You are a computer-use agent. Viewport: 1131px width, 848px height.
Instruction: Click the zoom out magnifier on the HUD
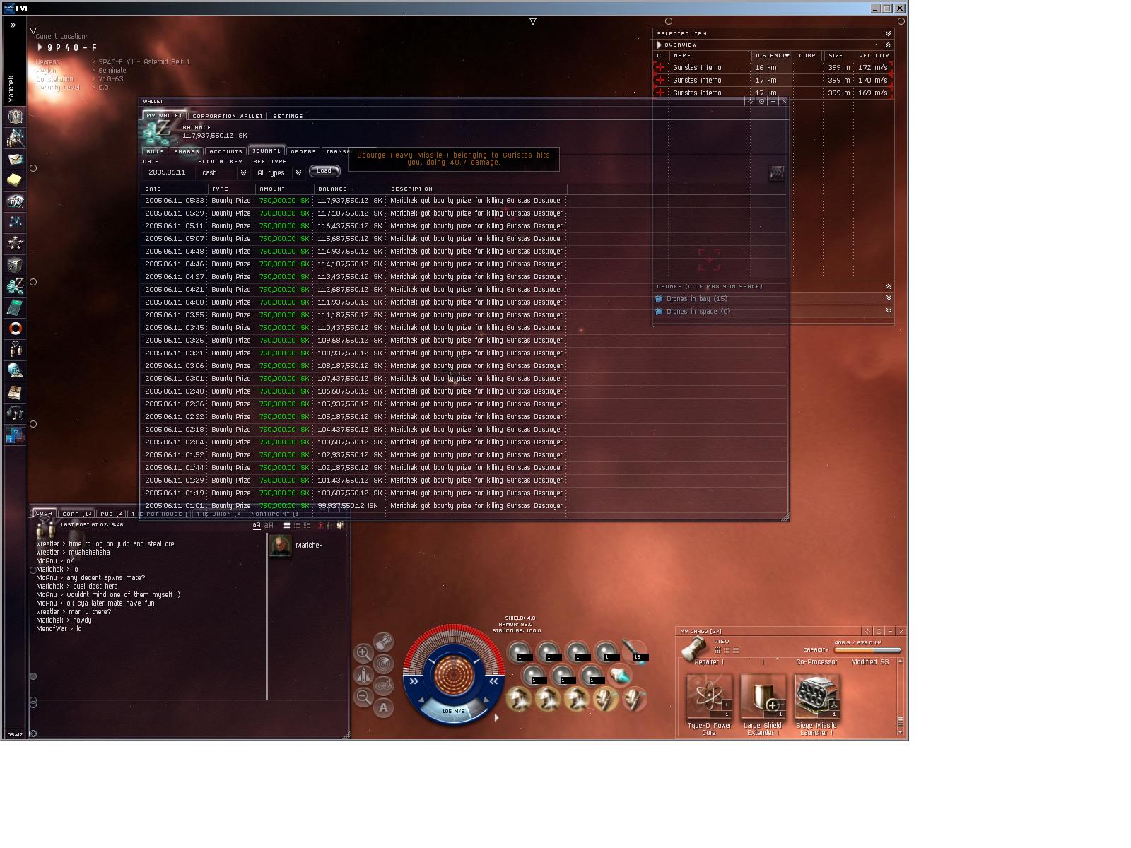(x=363, y=697)
